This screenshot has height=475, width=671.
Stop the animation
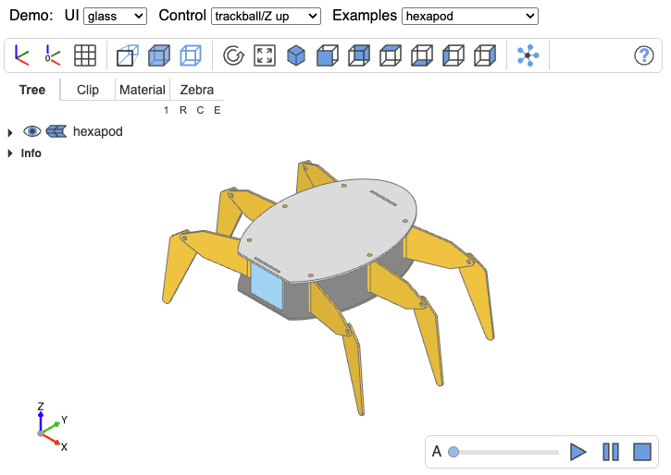(x=642, y=452)
